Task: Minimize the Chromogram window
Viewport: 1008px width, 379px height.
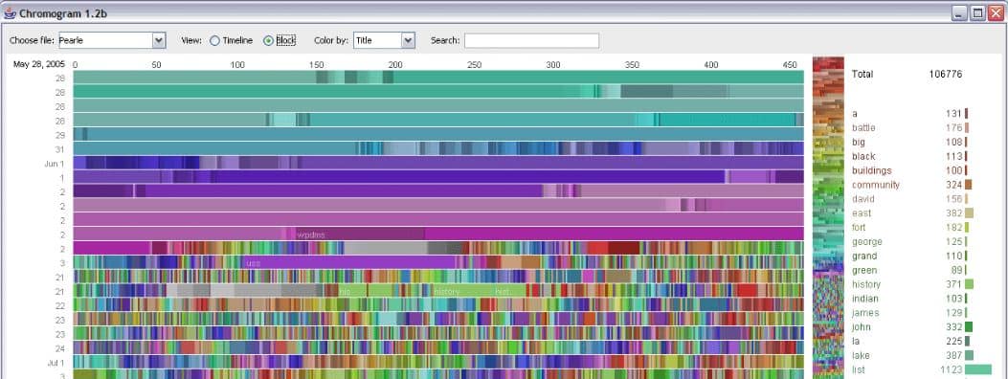Action: click(x=959, y=13)
